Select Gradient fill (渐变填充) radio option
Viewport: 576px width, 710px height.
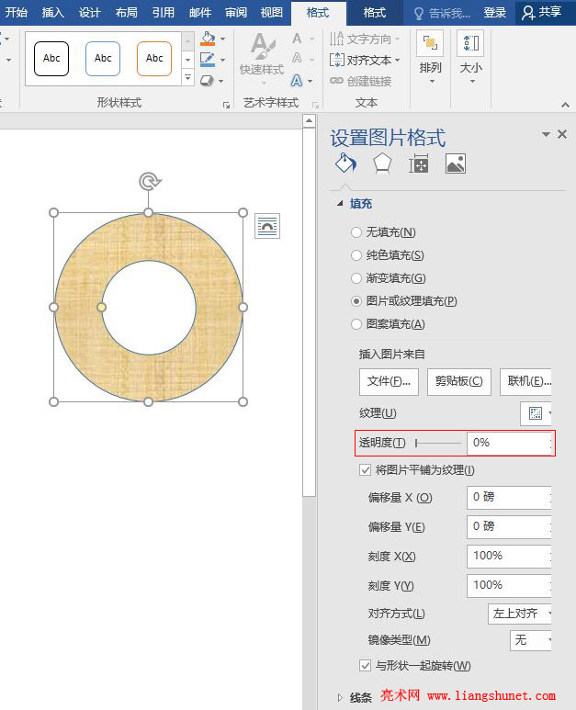[356, 278]
